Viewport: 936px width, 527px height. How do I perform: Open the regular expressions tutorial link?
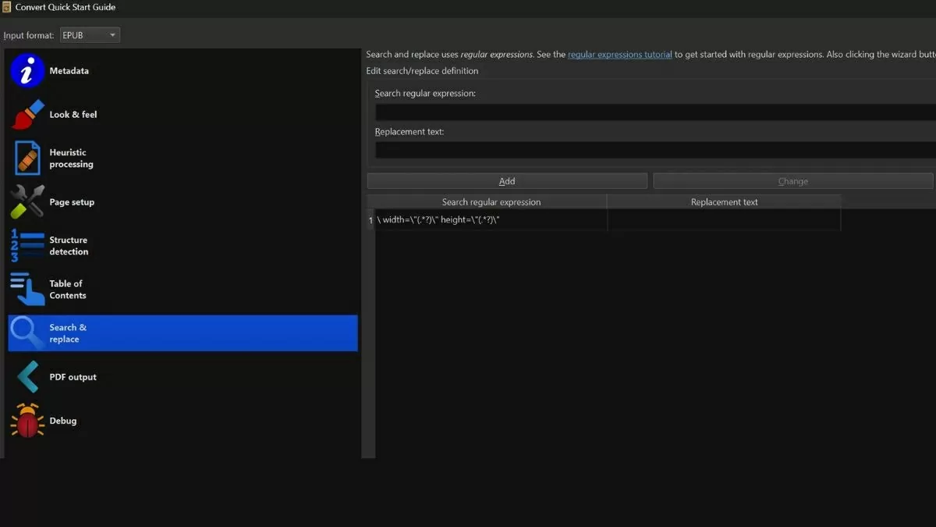click(x=619, y=55)
